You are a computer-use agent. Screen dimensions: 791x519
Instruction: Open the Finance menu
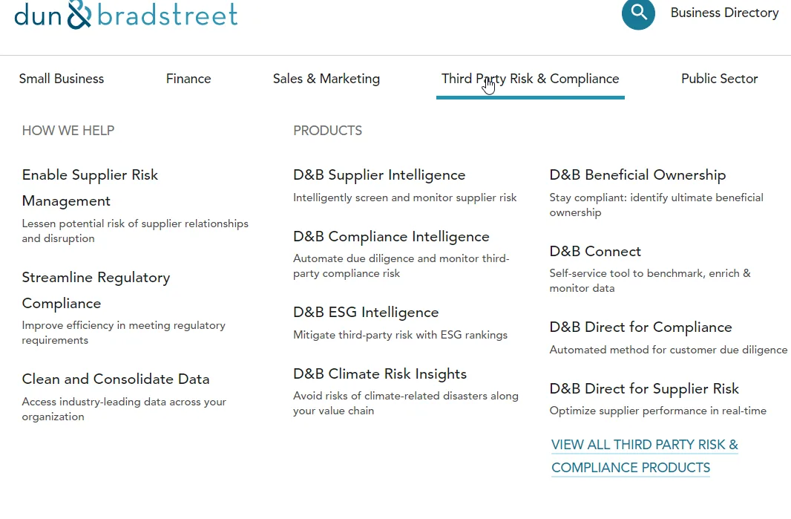(x=188, y=79)
